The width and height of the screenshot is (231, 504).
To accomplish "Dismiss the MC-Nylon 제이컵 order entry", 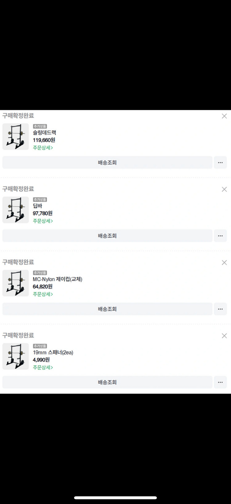I will [224, 263].
